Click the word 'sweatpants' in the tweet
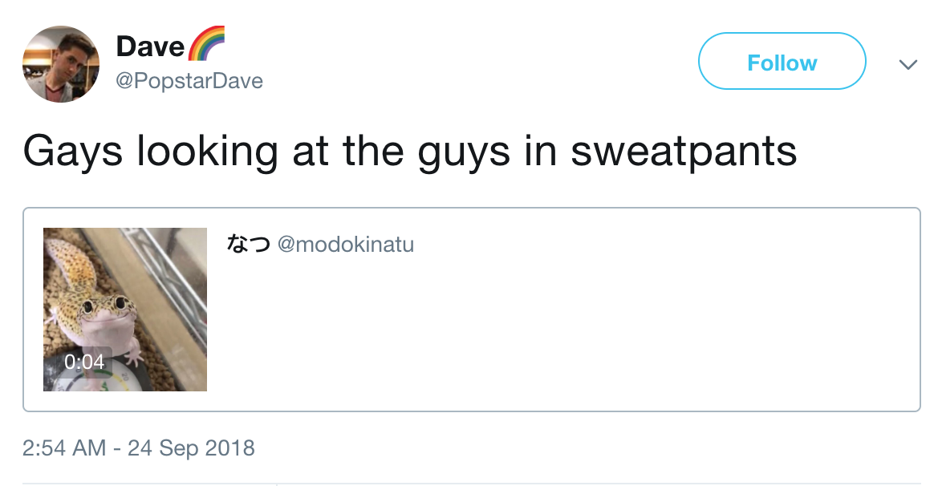The image size is (934, 486). [x=684, y=151]
